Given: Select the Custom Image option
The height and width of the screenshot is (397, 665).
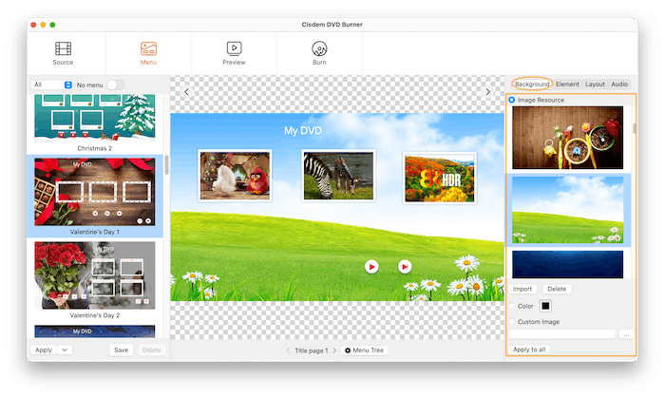Looking at the screenshot, I should (513, 322).
